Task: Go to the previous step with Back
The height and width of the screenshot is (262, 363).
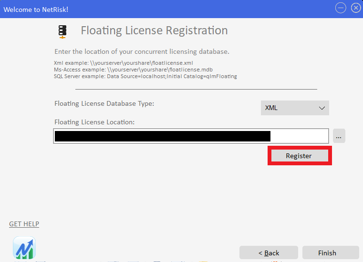Action: pyautogui.click(x=269, y=253)
